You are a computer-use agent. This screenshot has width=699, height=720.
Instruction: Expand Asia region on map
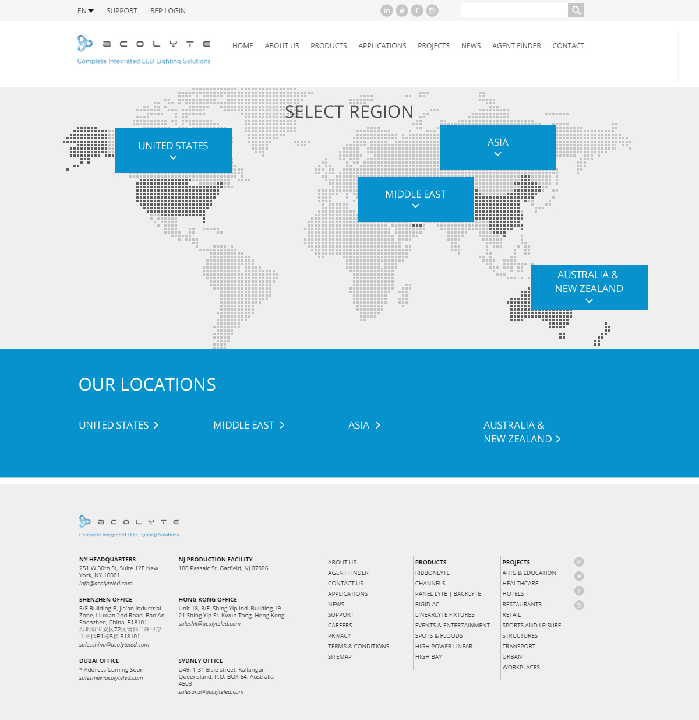pos(498,147)
